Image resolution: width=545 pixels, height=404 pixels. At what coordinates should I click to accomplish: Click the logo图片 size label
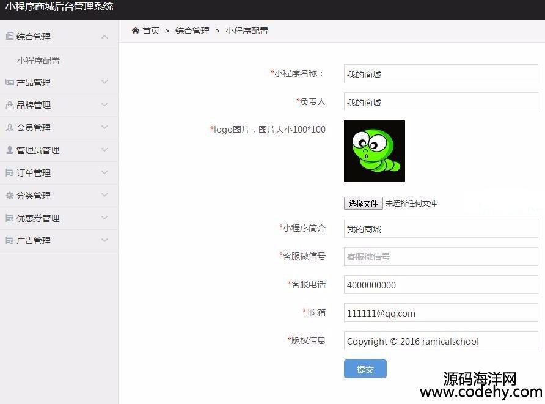click(268, 130)
